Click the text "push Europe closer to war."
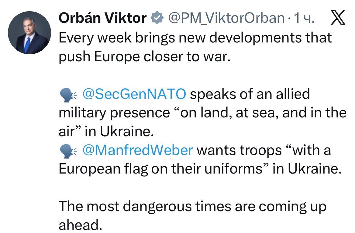355x233 pixels. pyautogui.click(x=143, y=57)
